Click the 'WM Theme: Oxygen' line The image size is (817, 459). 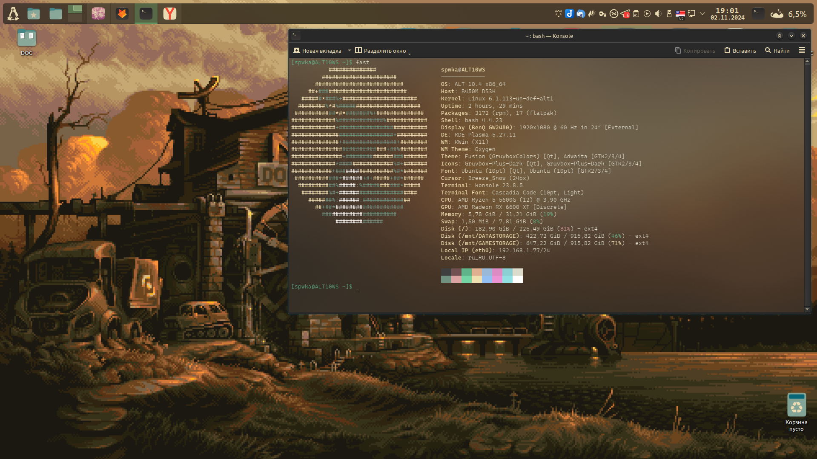468,149
